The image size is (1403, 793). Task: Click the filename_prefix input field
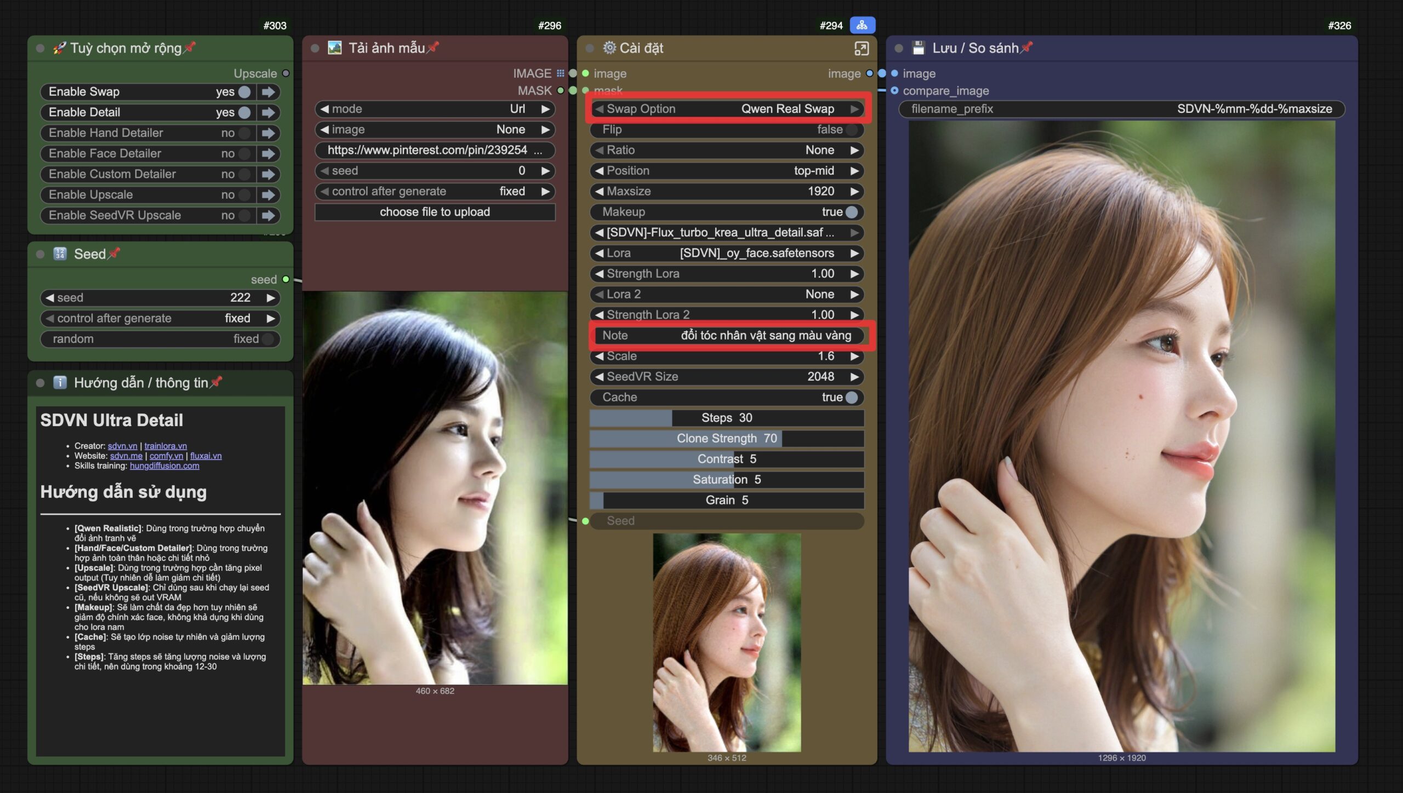tap(1121, 109)
